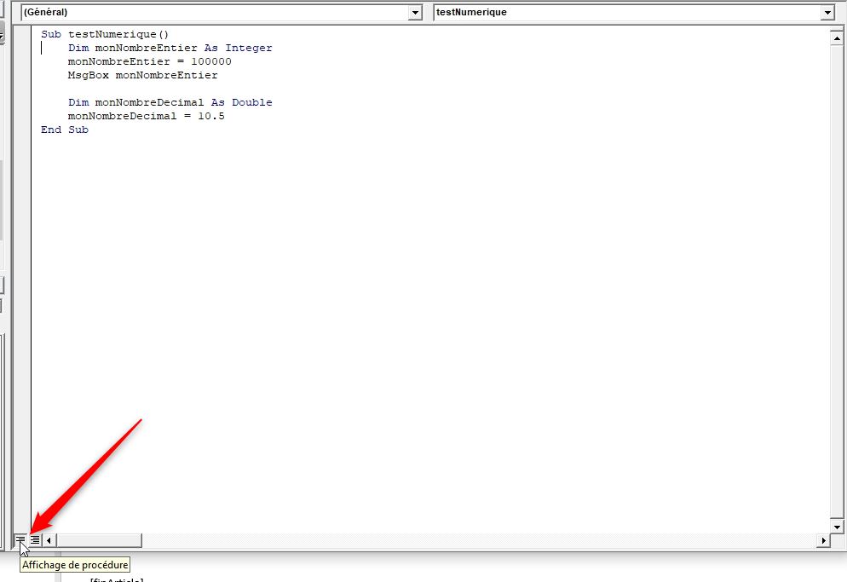Switch to full module view icon
This screenshot has height=582, width=847.
tap(35, 540)
